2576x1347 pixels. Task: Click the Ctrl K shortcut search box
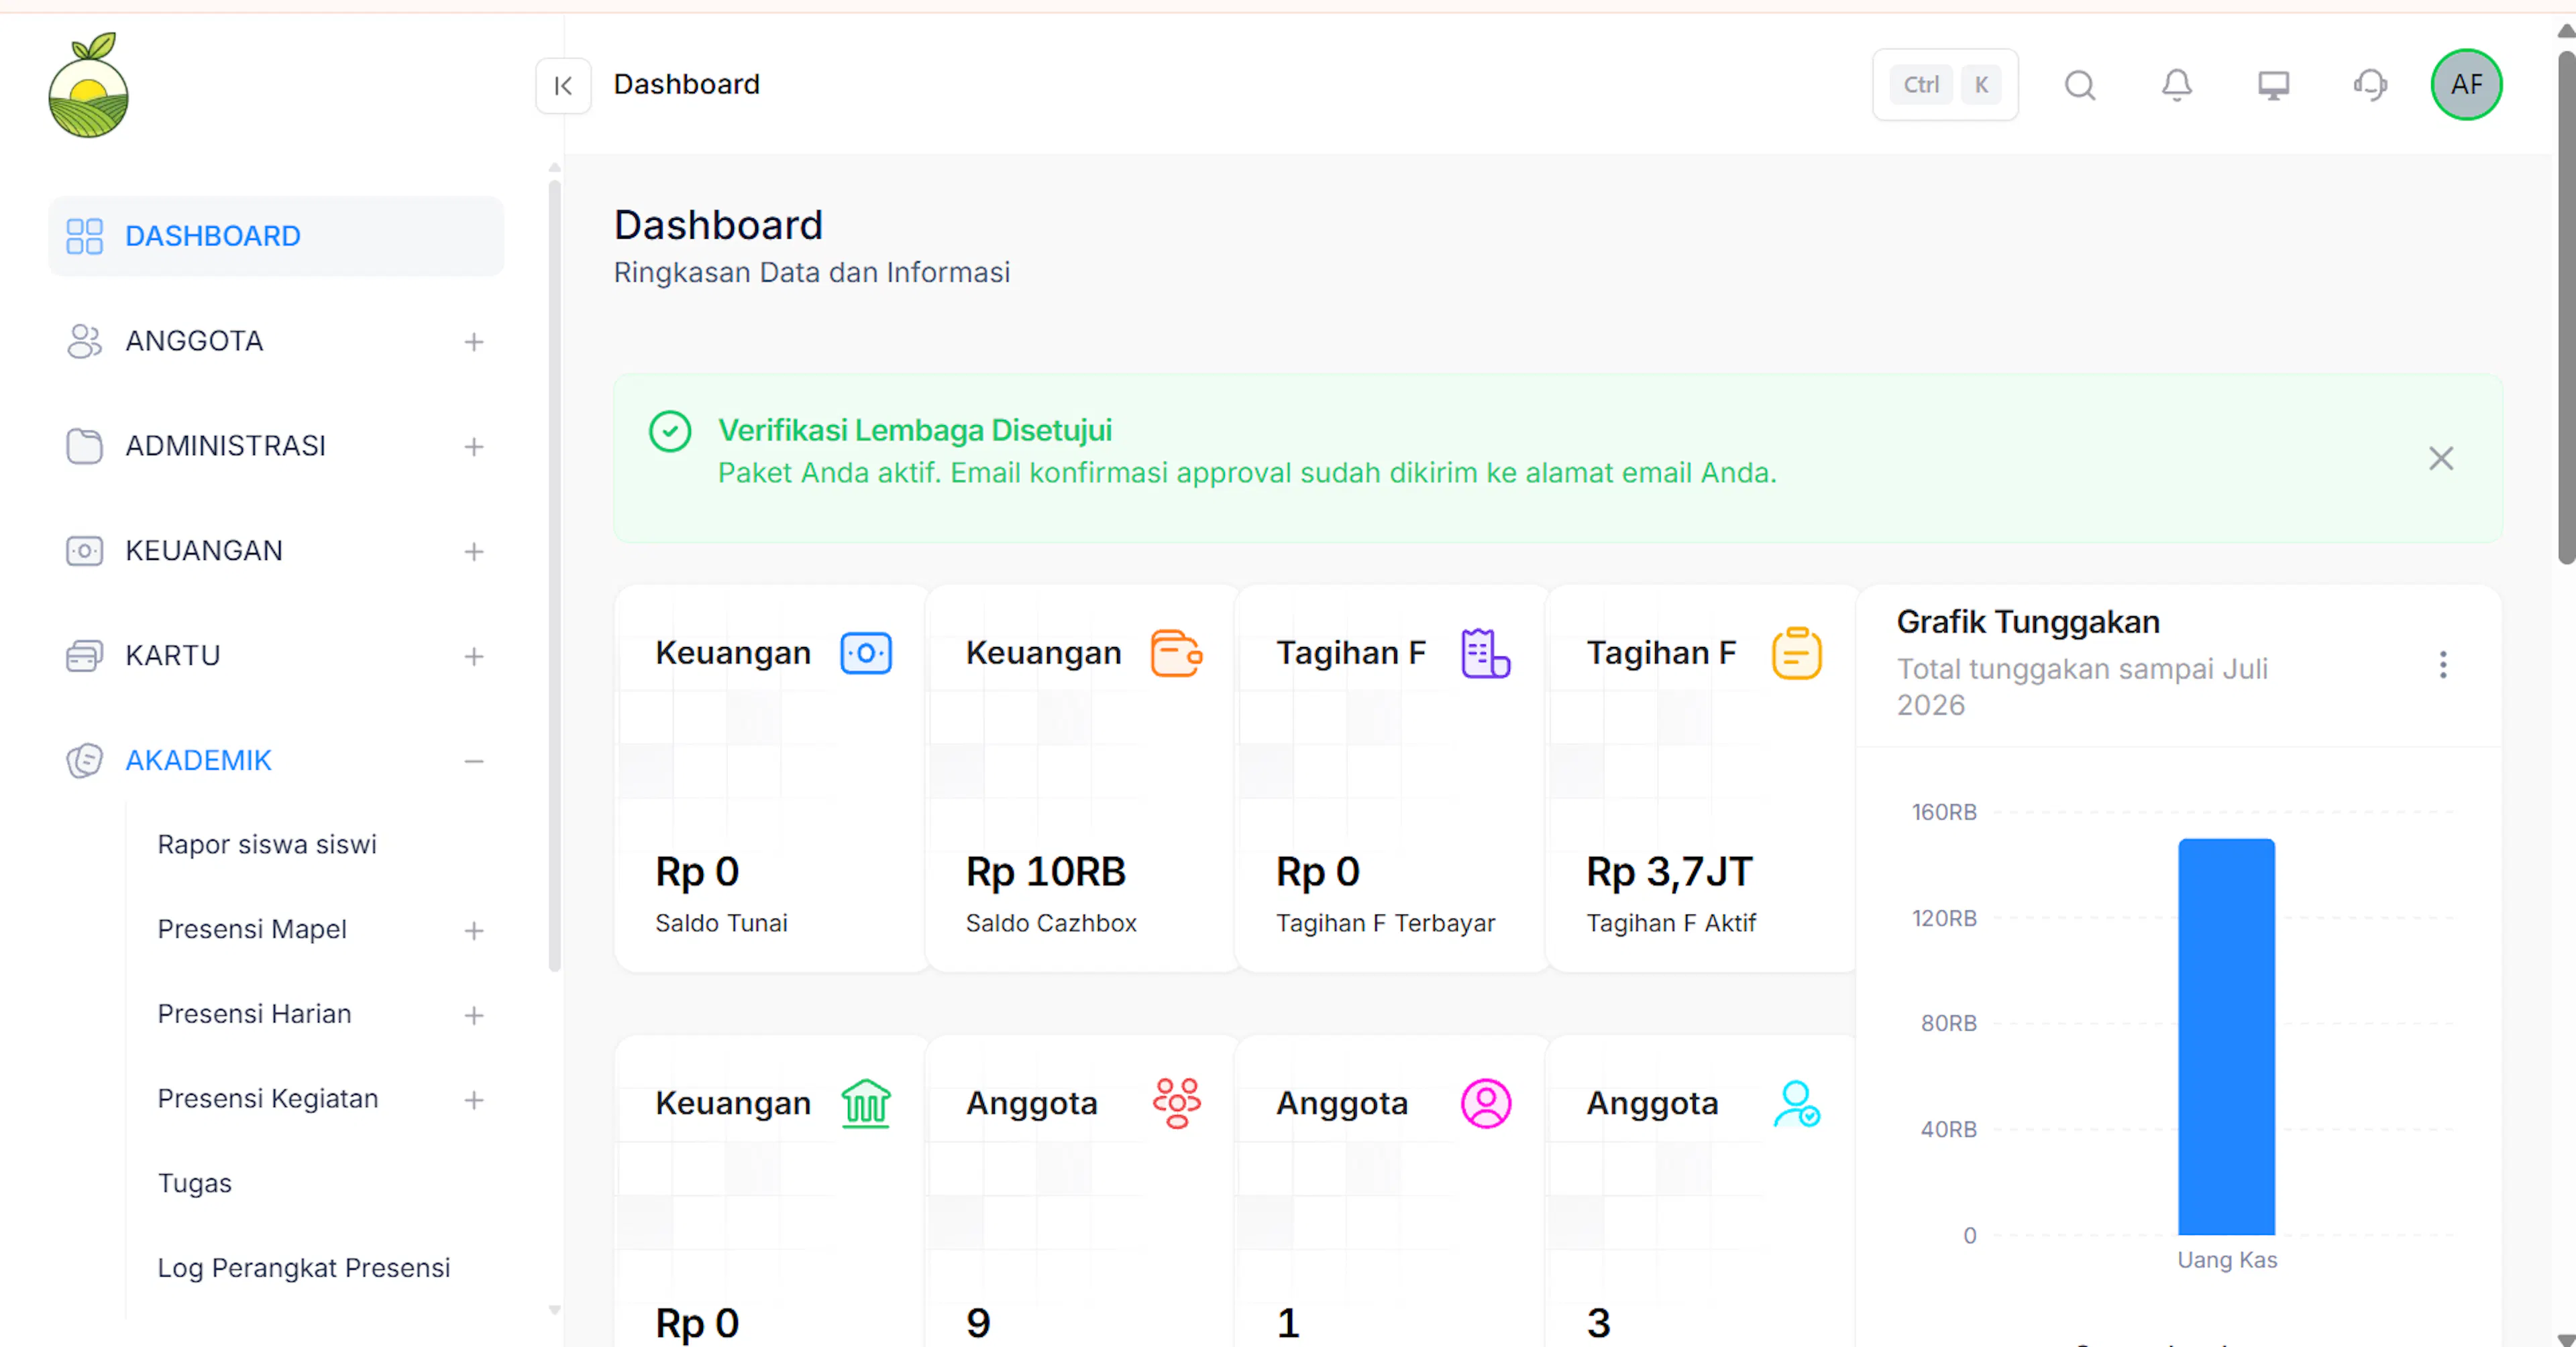(x=1945, y=85)
